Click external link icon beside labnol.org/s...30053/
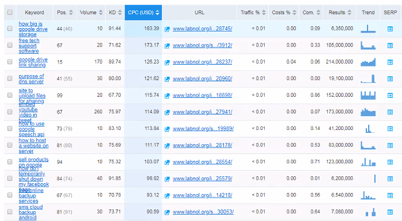This screenshot has width=402, height=221. [x=167, y=212]
